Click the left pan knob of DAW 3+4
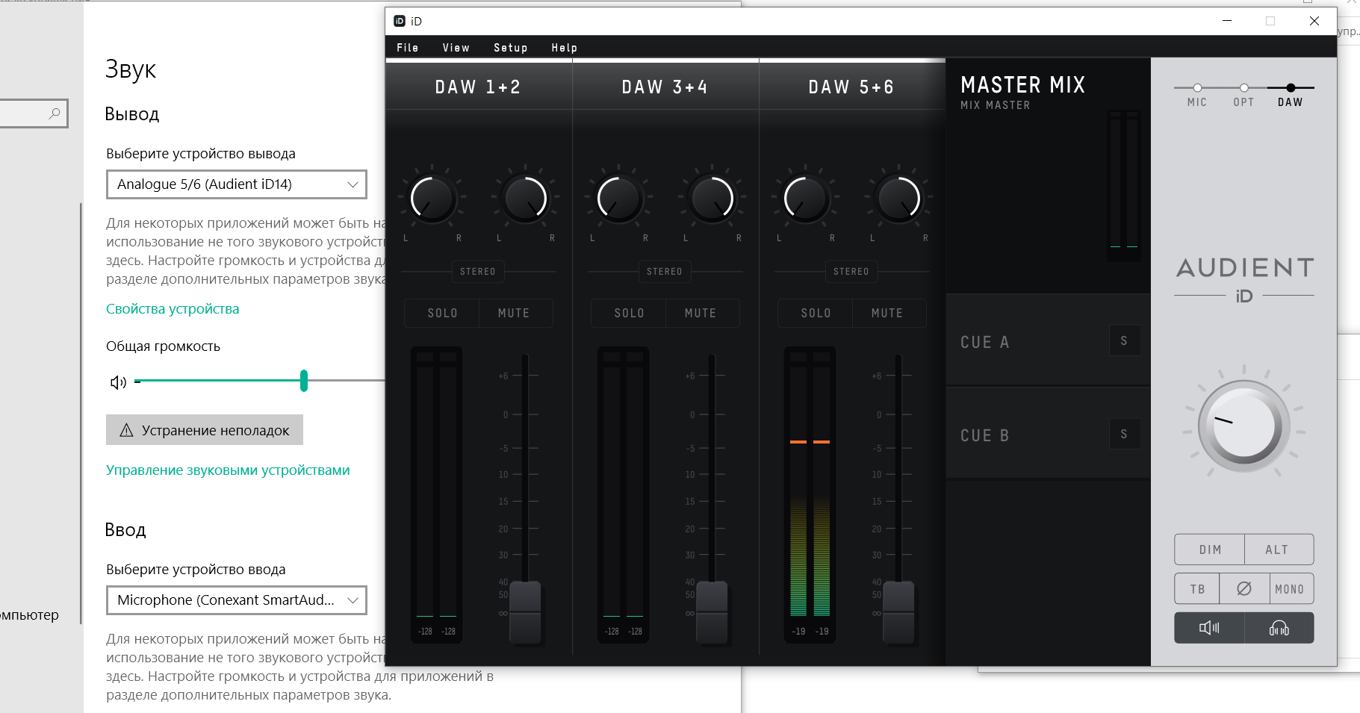1360x713 pixels. tap(619, 199)
